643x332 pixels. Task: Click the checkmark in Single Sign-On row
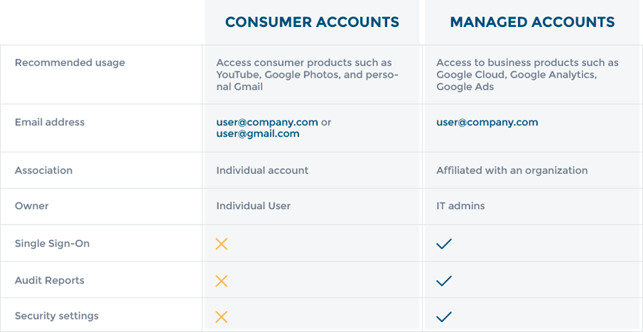pyautogui.click(x=444, y=244)
